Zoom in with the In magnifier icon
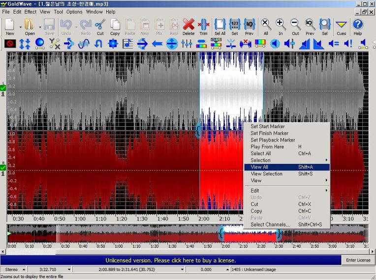 click(x=281, y=27)
